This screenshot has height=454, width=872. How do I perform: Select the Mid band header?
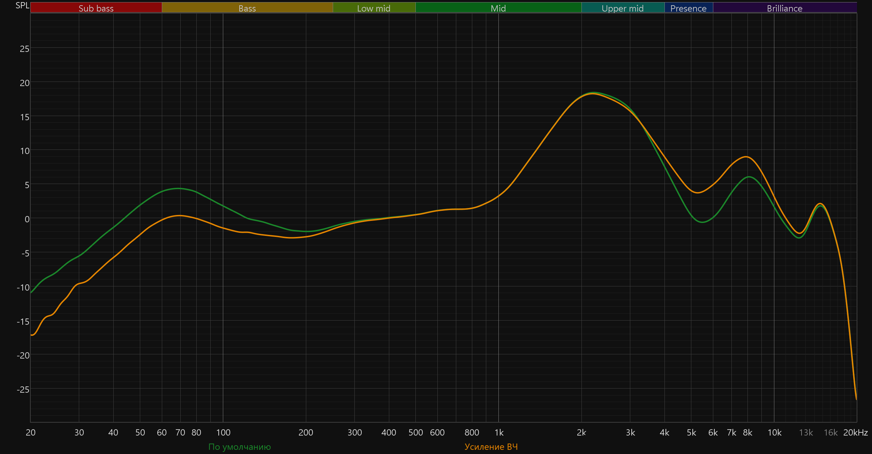pyautogui.click(x=498, y=8)
